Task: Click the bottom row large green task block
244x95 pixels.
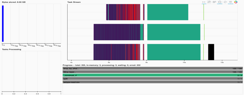Action: click(174, 52)
